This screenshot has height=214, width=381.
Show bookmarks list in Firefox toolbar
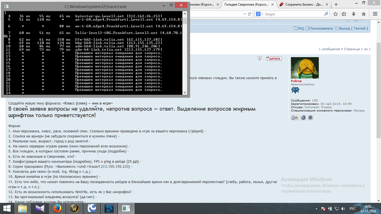(344, 14)
